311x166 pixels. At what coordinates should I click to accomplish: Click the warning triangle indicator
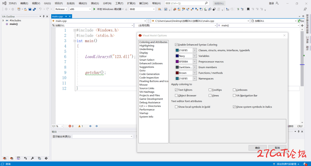click(x=80, y=126)
